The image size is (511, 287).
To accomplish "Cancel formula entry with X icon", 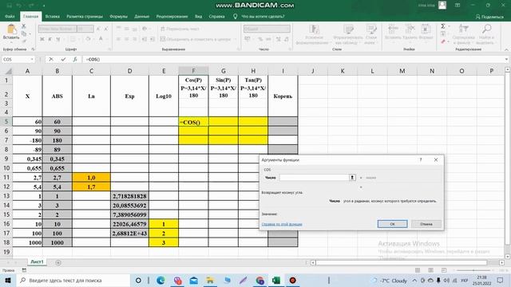I will [51, 59].
